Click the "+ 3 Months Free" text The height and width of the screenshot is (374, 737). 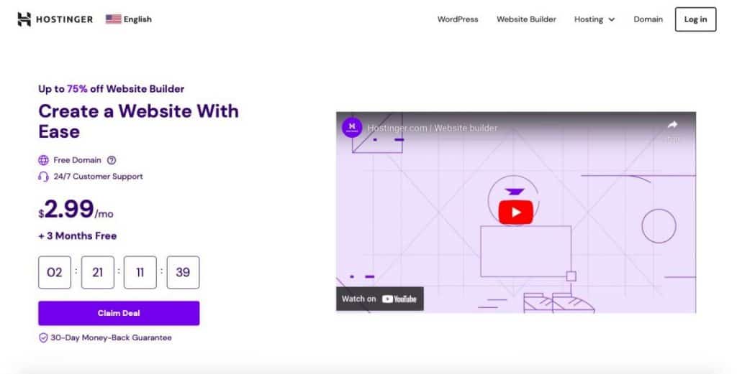78,235
